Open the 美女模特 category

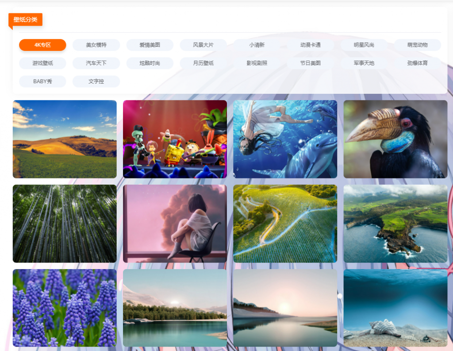[96, 45]
